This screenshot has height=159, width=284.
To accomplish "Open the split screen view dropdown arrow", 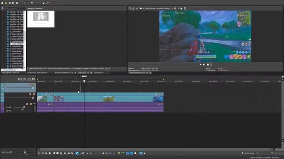I will tap(144, 8).
